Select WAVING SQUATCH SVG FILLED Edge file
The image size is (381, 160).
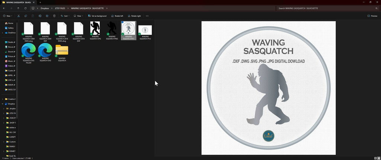(x=28, y=53)
